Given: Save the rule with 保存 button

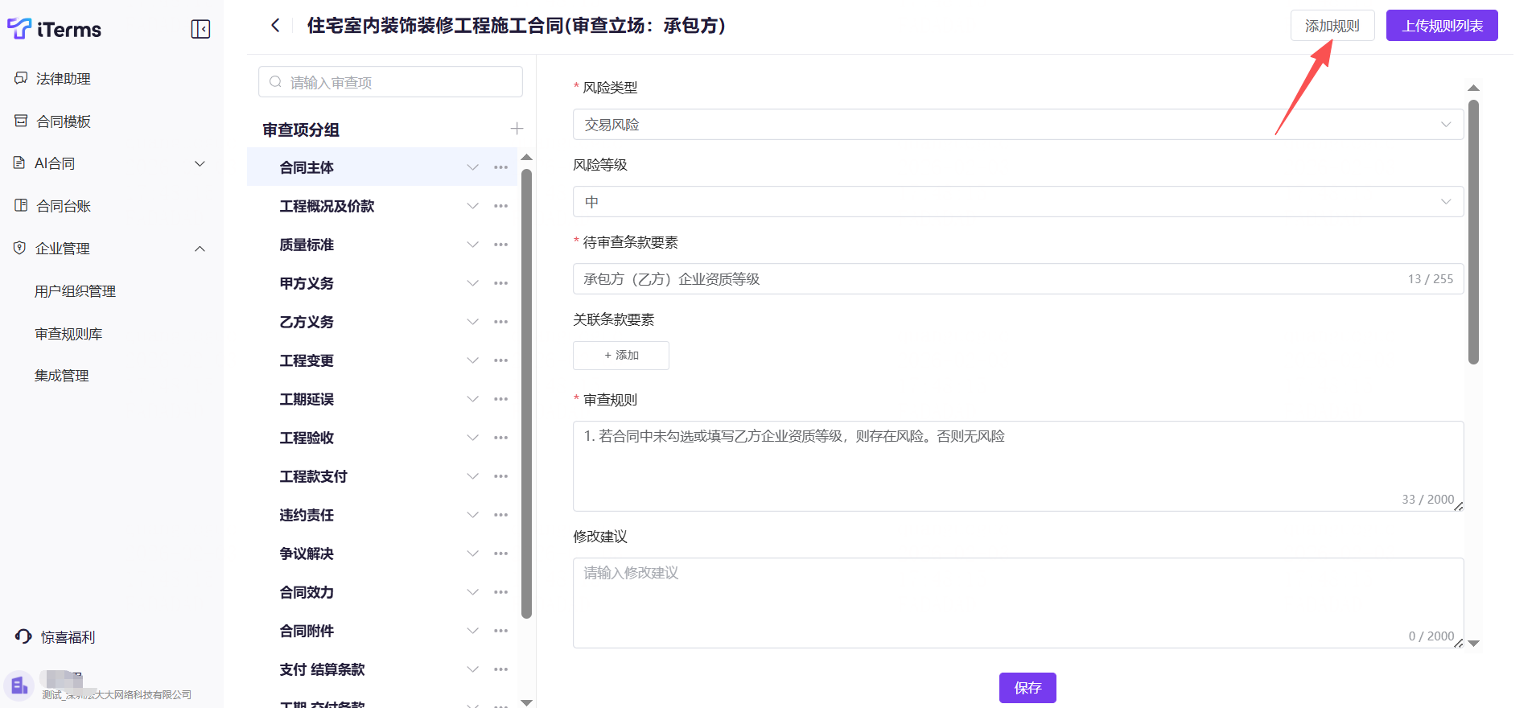Looking at the screenshot, I should 1027,688.
